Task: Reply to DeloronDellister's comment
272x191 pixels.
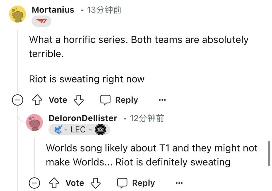Action: [x=136, y=183]
